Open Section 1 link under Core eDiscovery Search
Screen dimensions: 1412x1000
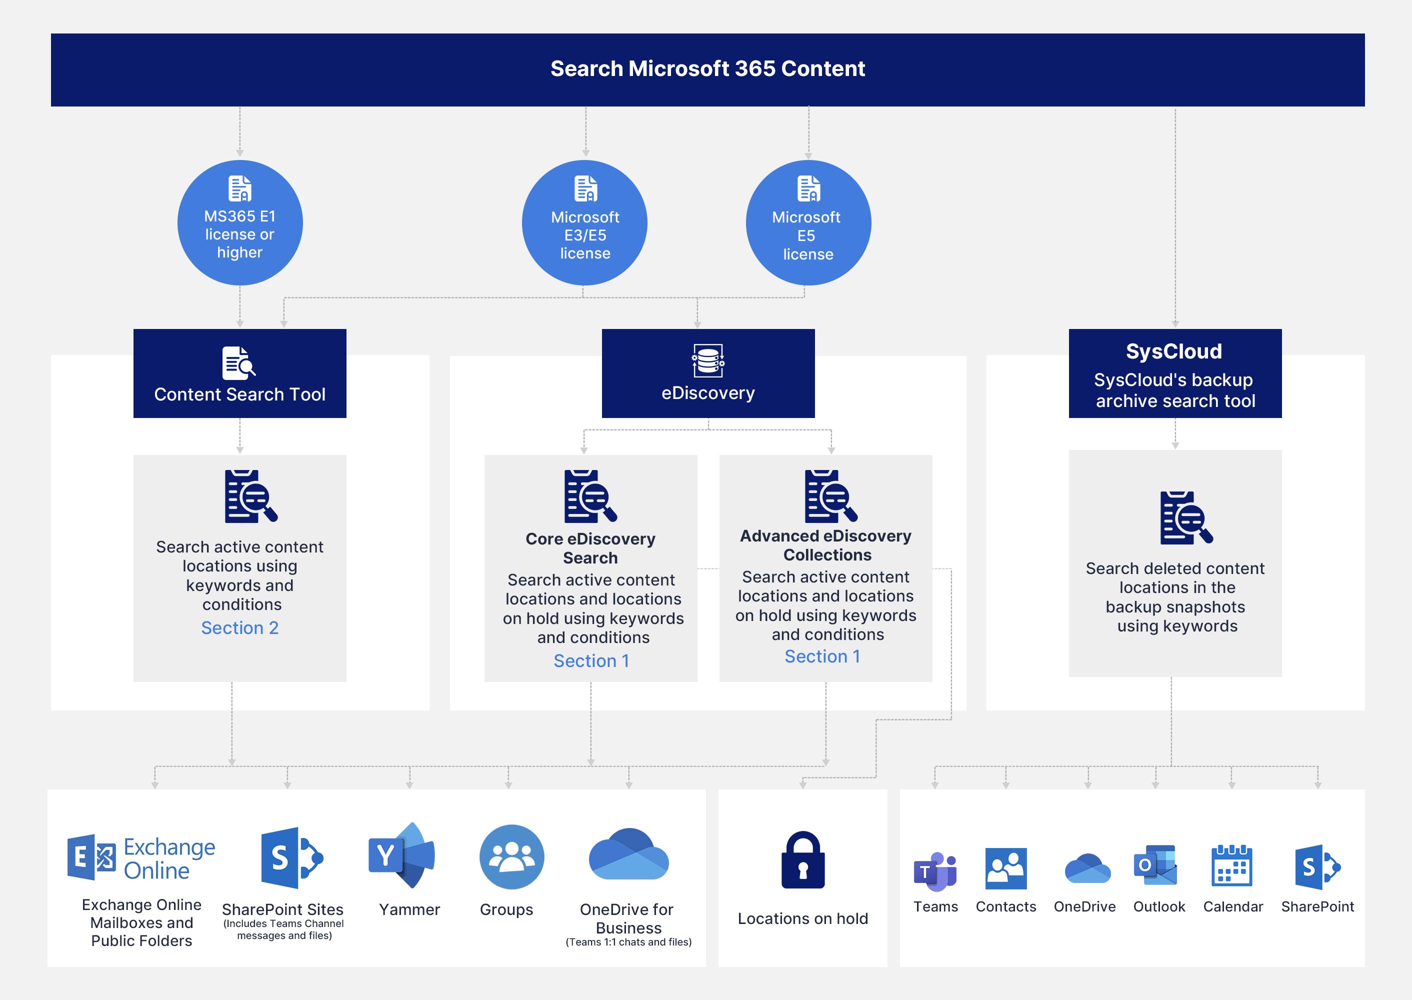click(591, 660)
